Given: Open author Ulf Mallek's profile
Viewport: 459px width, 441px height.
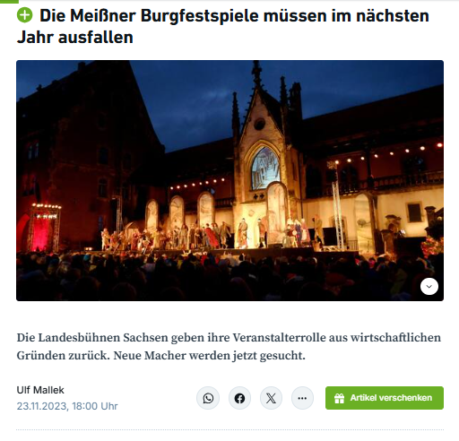Looking at the screenshot, I should point(40,390).
